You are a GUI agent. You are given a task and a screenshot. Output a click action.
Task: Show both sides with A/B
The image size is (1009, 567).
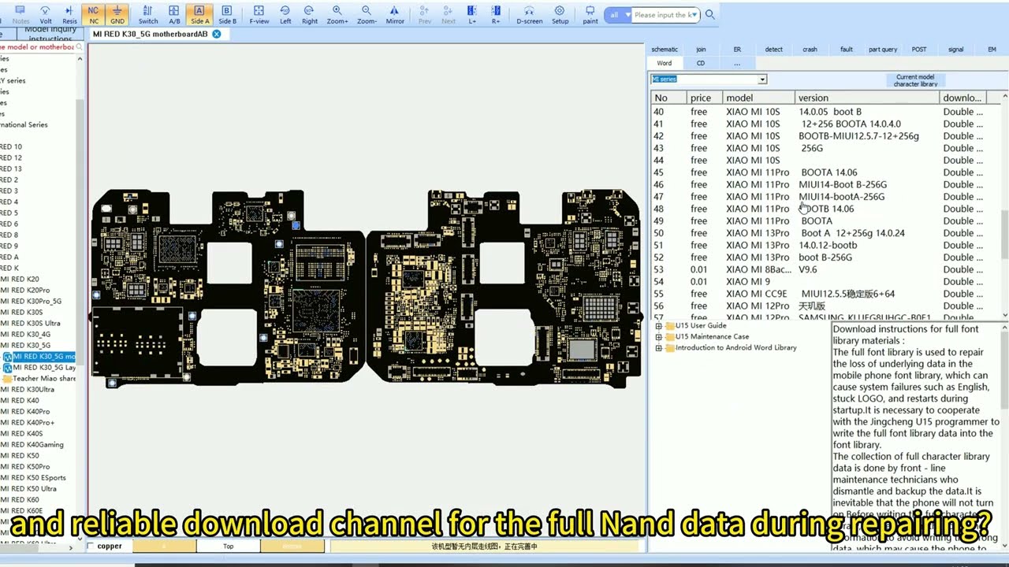(x=174, y=14)
